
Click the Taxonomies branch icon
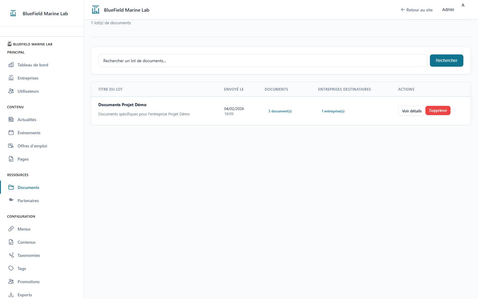tap(11, 255)
